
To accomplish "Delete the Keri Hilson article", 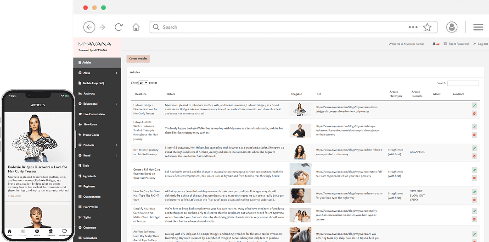I will (x=474, y=156).
